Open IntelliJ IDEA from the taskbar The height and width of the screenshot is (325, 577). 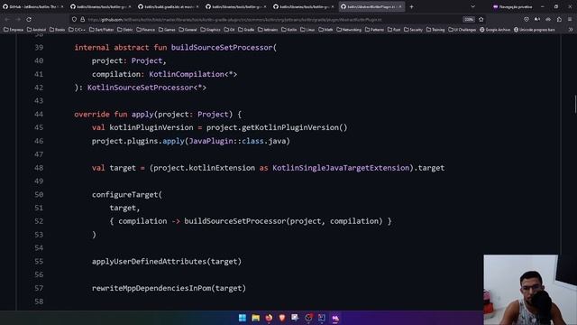tap(322, 318)
